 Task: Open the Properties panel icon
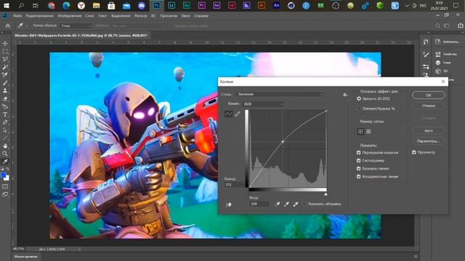coord(438,54)
